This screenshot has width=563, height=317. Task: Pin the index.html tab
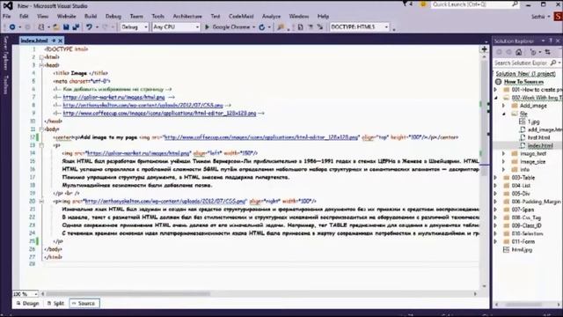[54, 41]
